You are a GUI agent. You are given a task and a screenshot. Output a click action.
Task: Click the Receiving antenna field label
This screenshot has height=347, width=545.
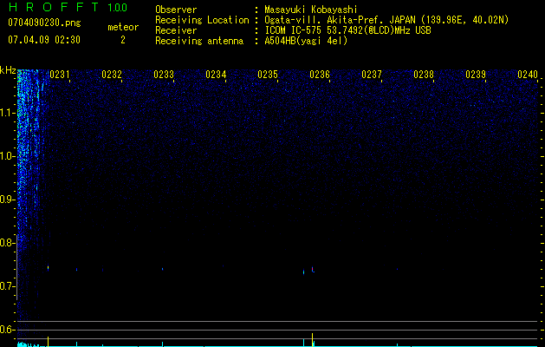[x=199, y=41]
